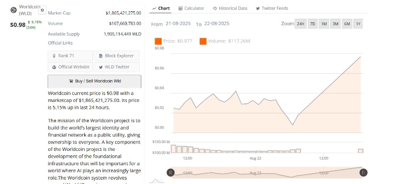Open the Chart tab
The width and height of the screenshot is (409, 184).
tap(161, 8)
